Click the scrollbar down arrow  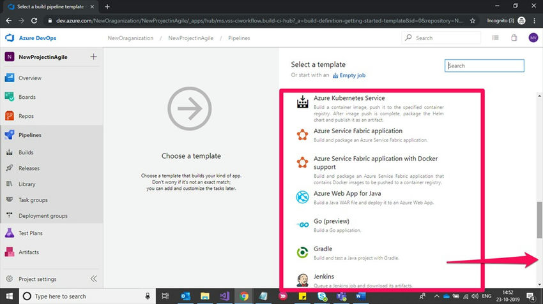(540, 284)
